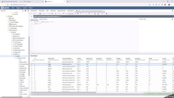Collapse the Schemas (1) node
This screenshot has width=174, height=98.
[x=8, y=30]
